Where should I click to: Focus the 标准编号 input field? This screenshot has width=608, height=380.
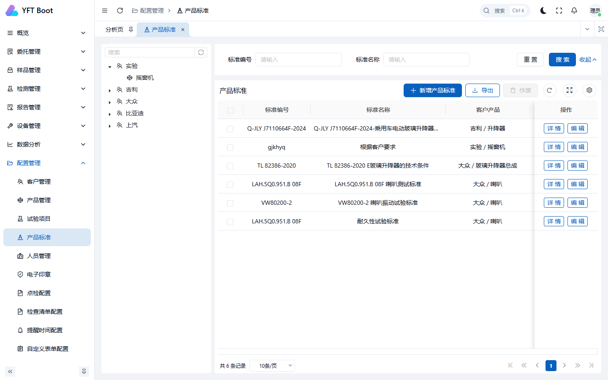pyautogui.click(x=299, y=60)
